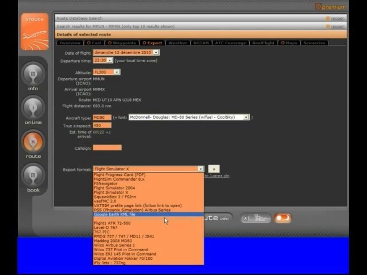This screenshot has width=367, height=275.
Task: Choose Flight Simulator 2004 option
Action: tap(148, 188)
